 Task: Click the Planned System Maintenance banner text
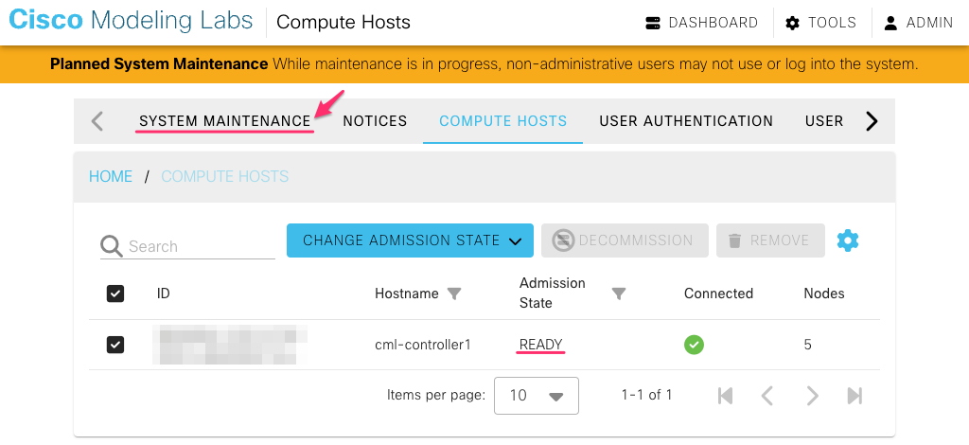click(x=159, y=63)
